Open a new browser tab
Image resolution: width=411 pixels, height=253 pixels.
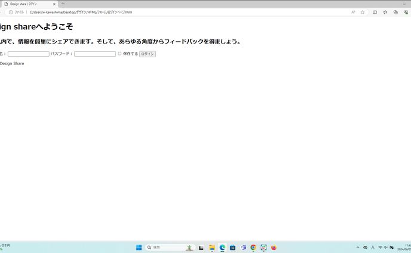click(63, 4)
